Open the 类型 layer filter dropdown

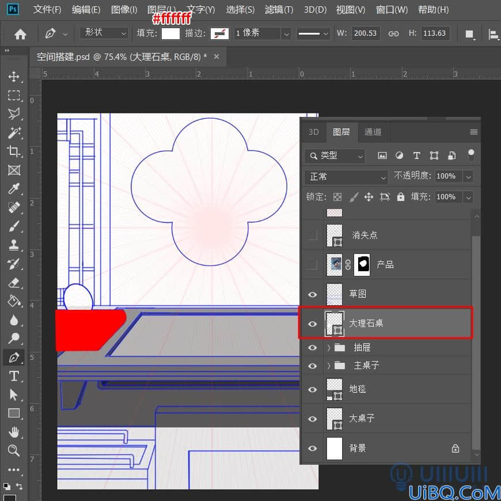point(335,156)
